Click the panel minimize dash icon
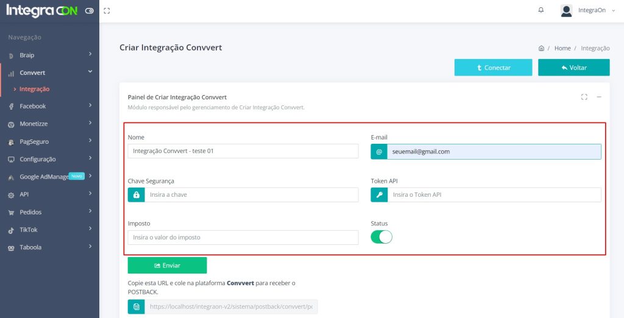 click(x=599, y=97)
